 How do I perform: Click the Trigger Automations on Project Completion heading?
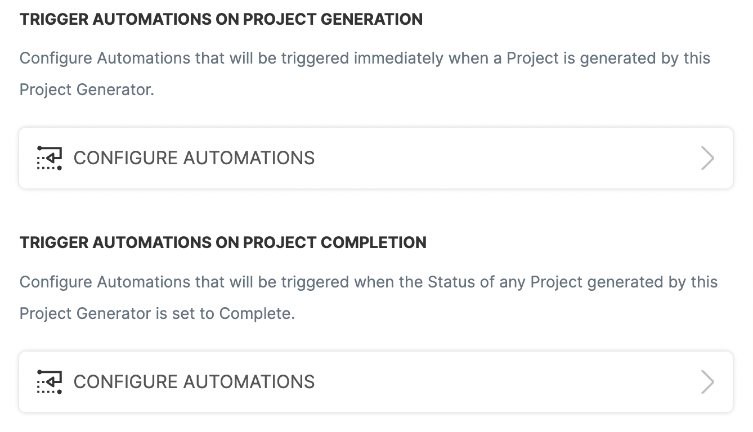[x=223, y=242]
